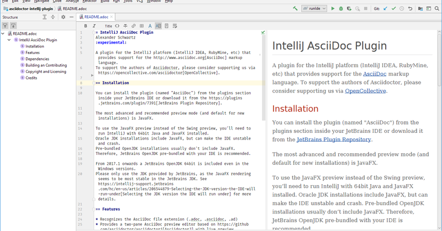Open the Analyze menu

[x=72, y=1]
